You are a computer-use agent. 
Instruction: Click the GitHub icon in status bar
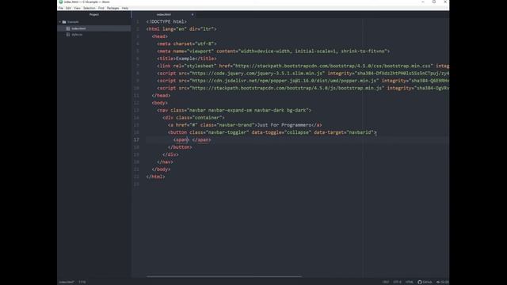(420, 282)
